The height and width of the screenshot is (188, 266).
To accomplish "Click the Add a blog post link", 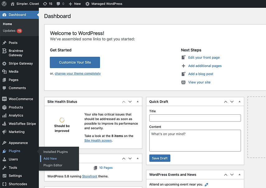I will tap(201, 74).
